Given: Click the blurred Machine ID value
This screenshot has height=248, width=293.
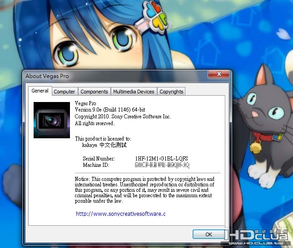Looking at the screenshot, I should click(162, 165).
